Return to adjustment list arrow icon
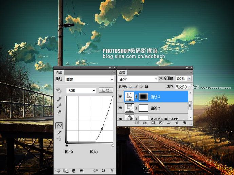The image size is (234, 175). coord(58,170)
